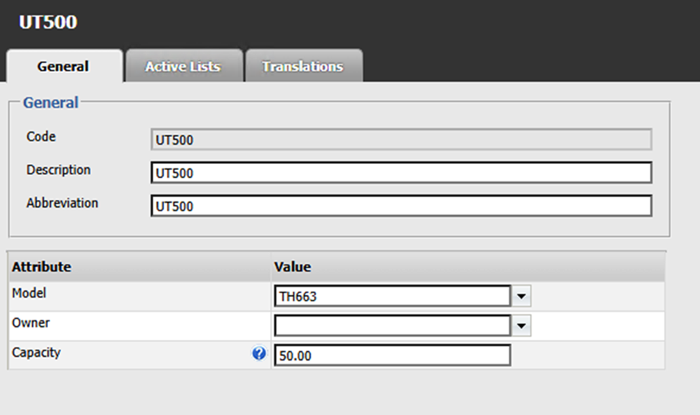The width and height of the screenshot is (700, 415).
Task: Click the Value column header
Action: pos(292,267)
